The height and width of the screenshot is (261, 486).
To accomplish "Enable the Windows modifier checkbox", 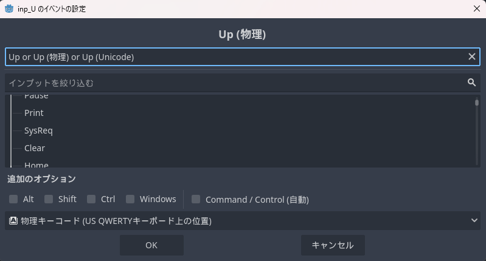I will point(130,199).
